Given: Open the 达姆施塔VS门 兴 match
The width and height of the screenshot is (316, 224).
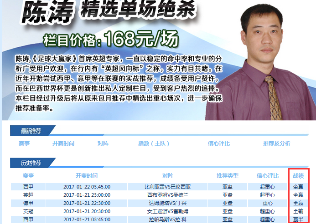Looking at the screenshot, I should pyautogui.click(x=168, y=203).
